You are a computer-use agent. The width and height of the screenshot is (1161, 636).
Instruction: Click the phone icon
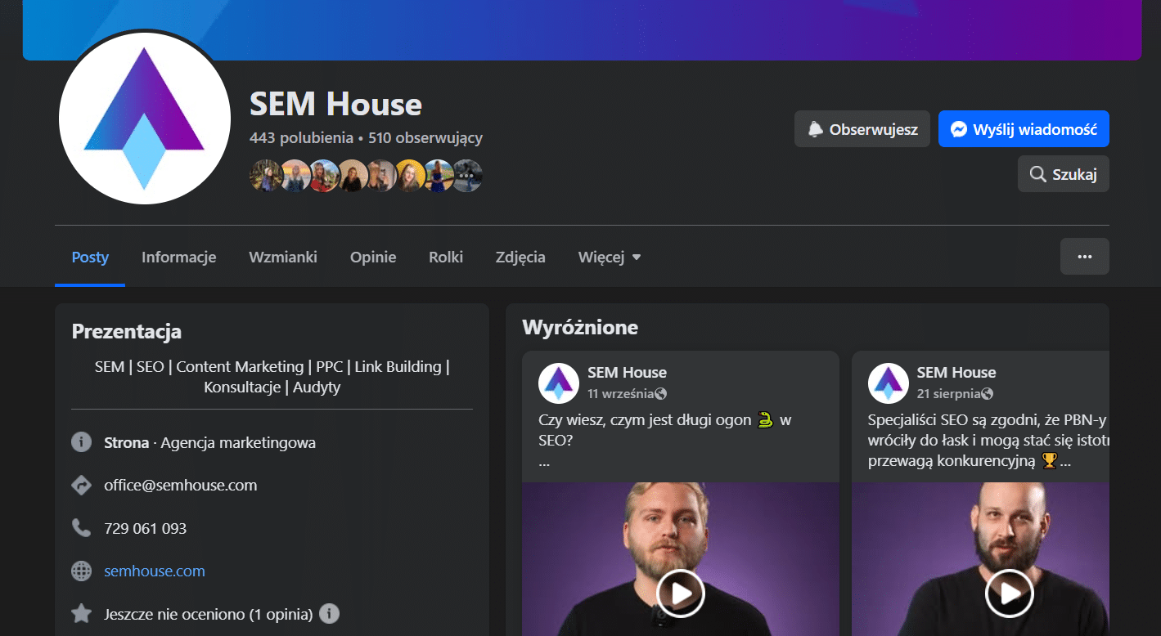pos(81,528)
